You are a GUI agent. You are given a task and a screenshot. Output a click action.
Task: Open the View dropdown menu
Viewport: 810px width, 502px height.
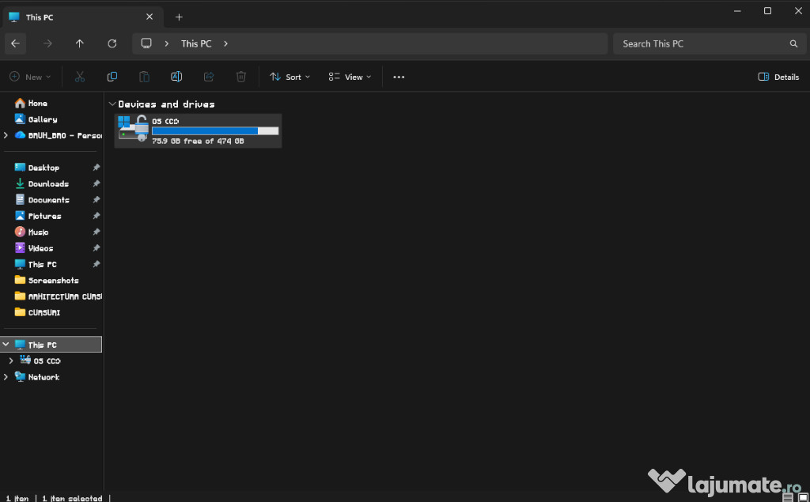[x=350, y=77]
